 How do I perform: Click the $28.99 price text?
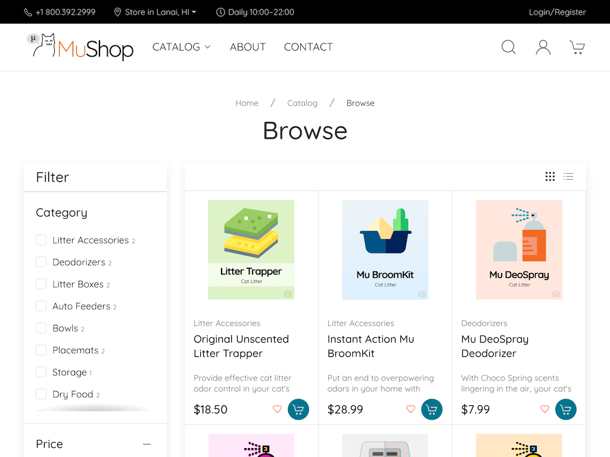pyautogui.click(x=345, y=409)
